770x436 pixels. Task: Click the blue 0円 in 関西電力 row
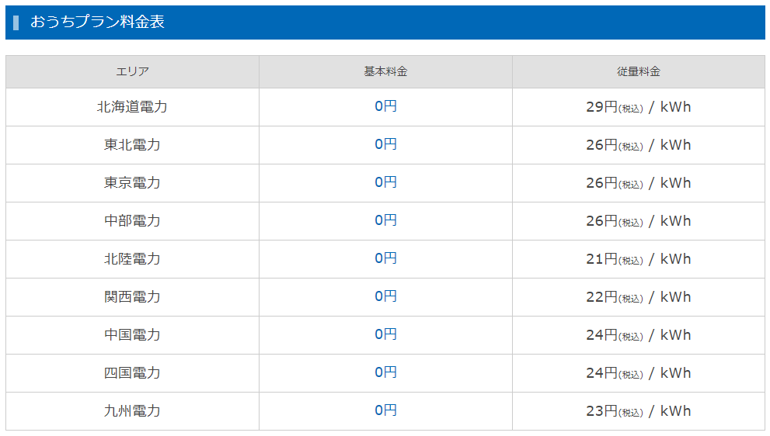pos(385,296)
